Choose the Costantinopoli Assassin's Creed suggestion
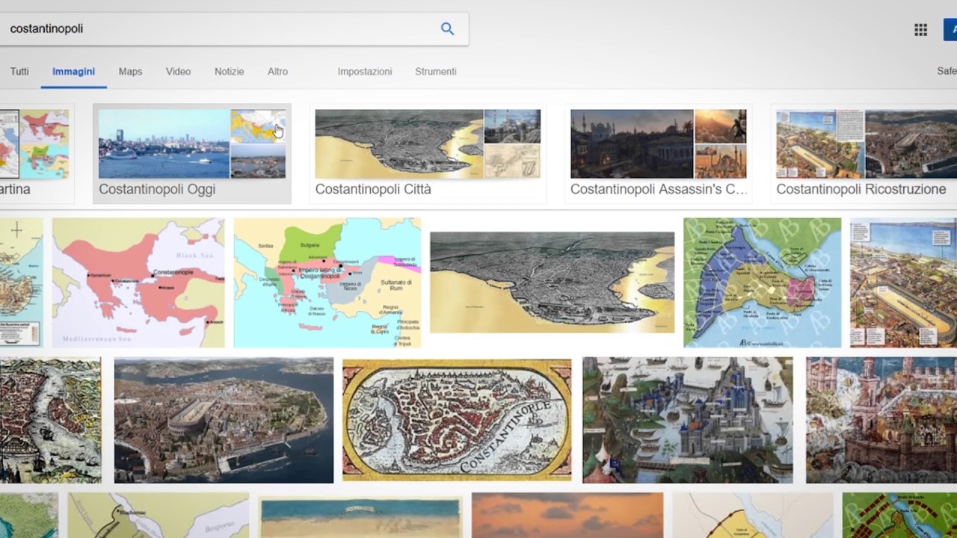The image size is (957, 538). pos(658,153)
